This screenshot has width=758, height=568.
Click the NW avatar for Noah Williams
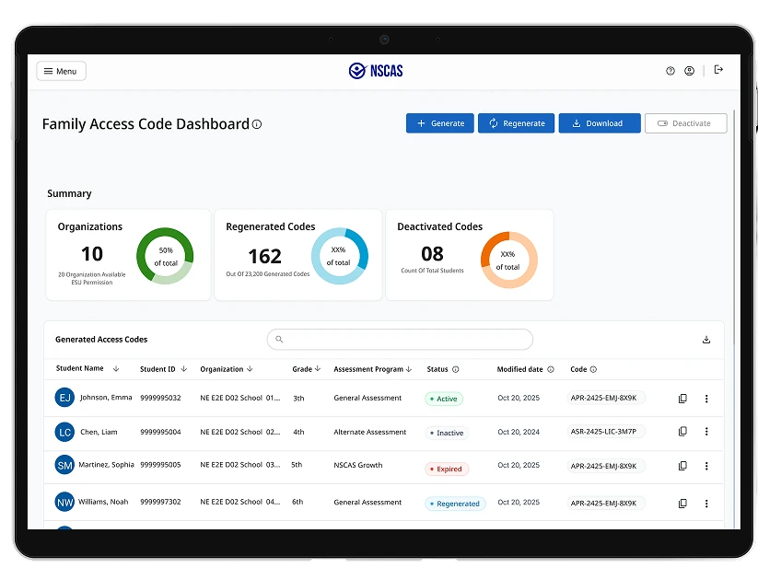click(64, 503)
